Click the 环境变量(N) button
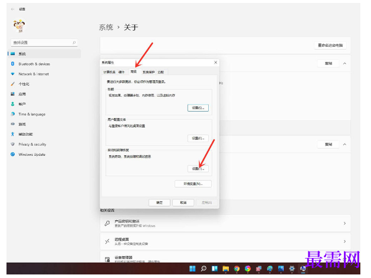This screenshot has height=278, width=371. [x=193, y=184]
